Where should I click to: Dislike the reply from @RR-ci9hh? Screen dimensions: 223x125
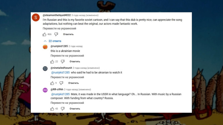coord(63,109)
